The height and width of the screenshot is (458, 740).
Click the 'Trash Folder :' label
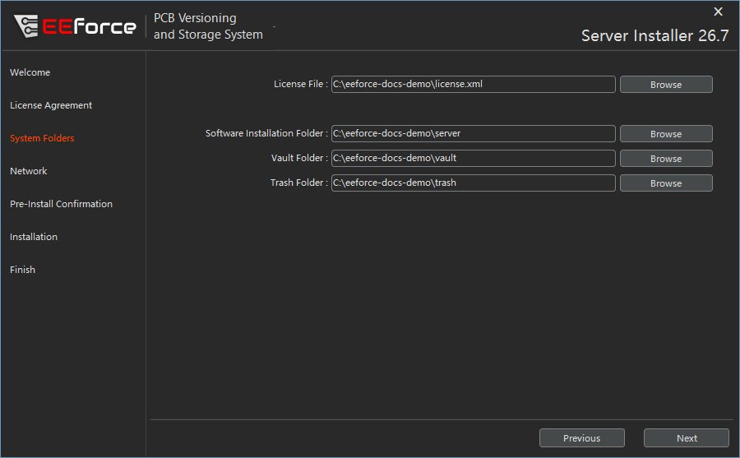point(298,183)
